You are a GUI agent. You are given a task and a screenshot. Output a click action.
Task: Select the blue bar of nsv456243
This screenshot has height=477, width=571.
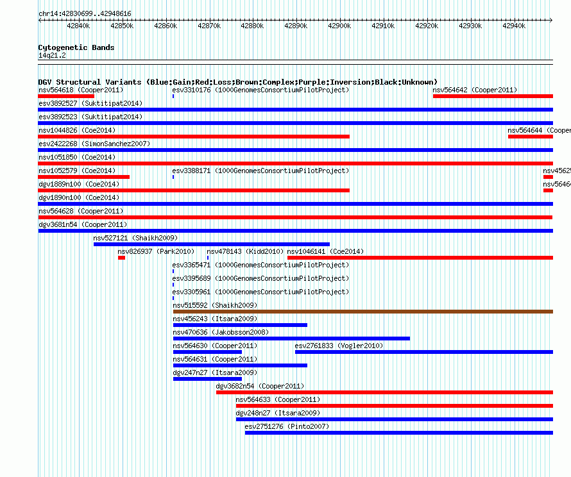pos(240,325)
